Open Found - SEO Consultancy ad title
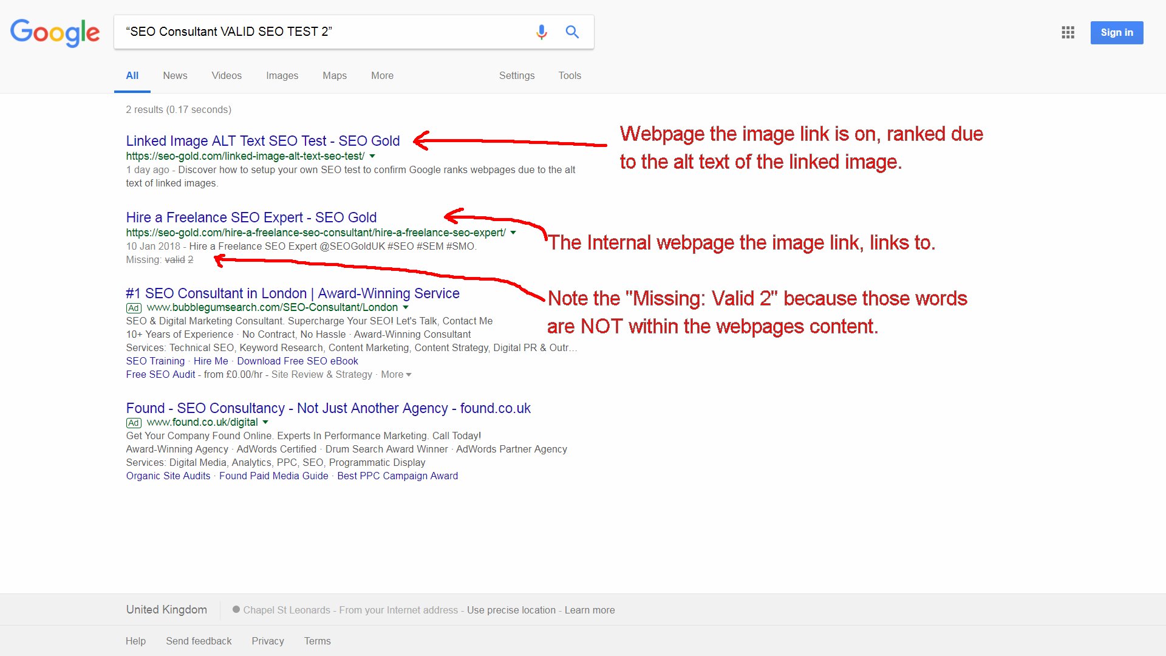The image size is (1166, 656). pos(329,408)
